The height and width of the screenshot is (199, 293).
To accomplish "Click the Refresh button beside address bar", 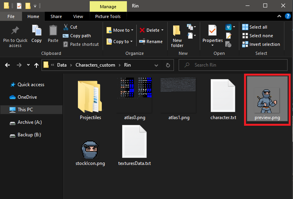I will point(168,65).
